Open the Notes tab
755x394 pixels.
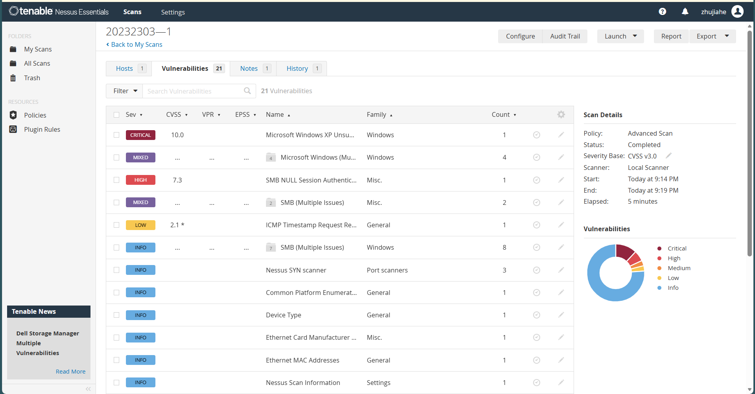253,68
